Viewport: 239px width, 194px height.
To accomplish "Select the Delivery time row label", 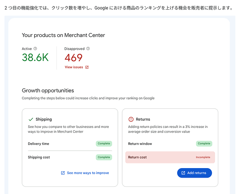I will [39, 144].
